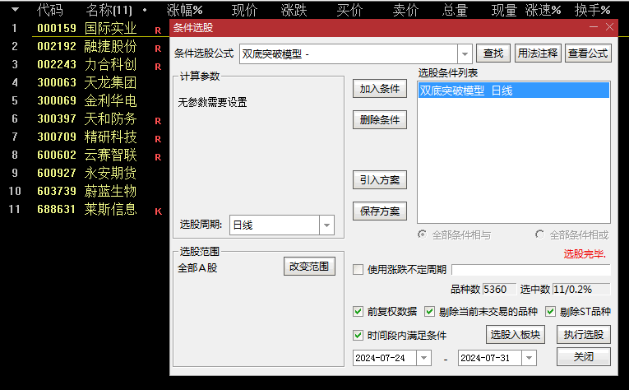Select stock row 002192 融捷股份
This screenshot has width=629, height=390.
[x=86, y=47]
